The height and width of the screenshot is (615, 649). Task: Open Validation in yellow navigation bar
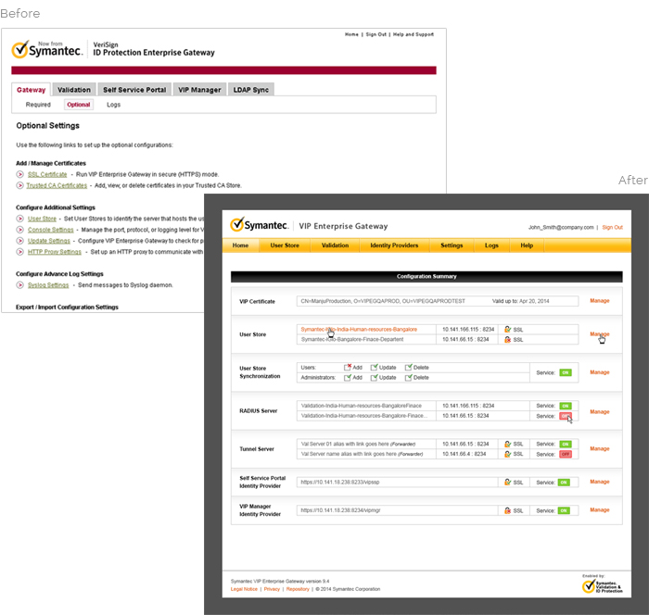coord(335,245)
